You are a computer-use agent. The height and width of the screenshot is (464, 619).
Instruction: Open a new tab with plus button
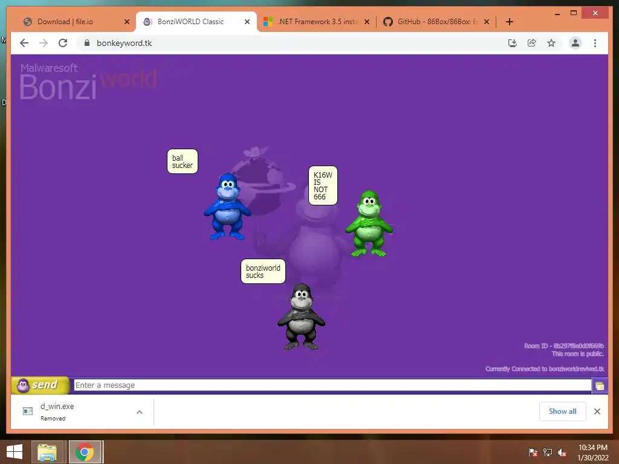coord(509,22)
